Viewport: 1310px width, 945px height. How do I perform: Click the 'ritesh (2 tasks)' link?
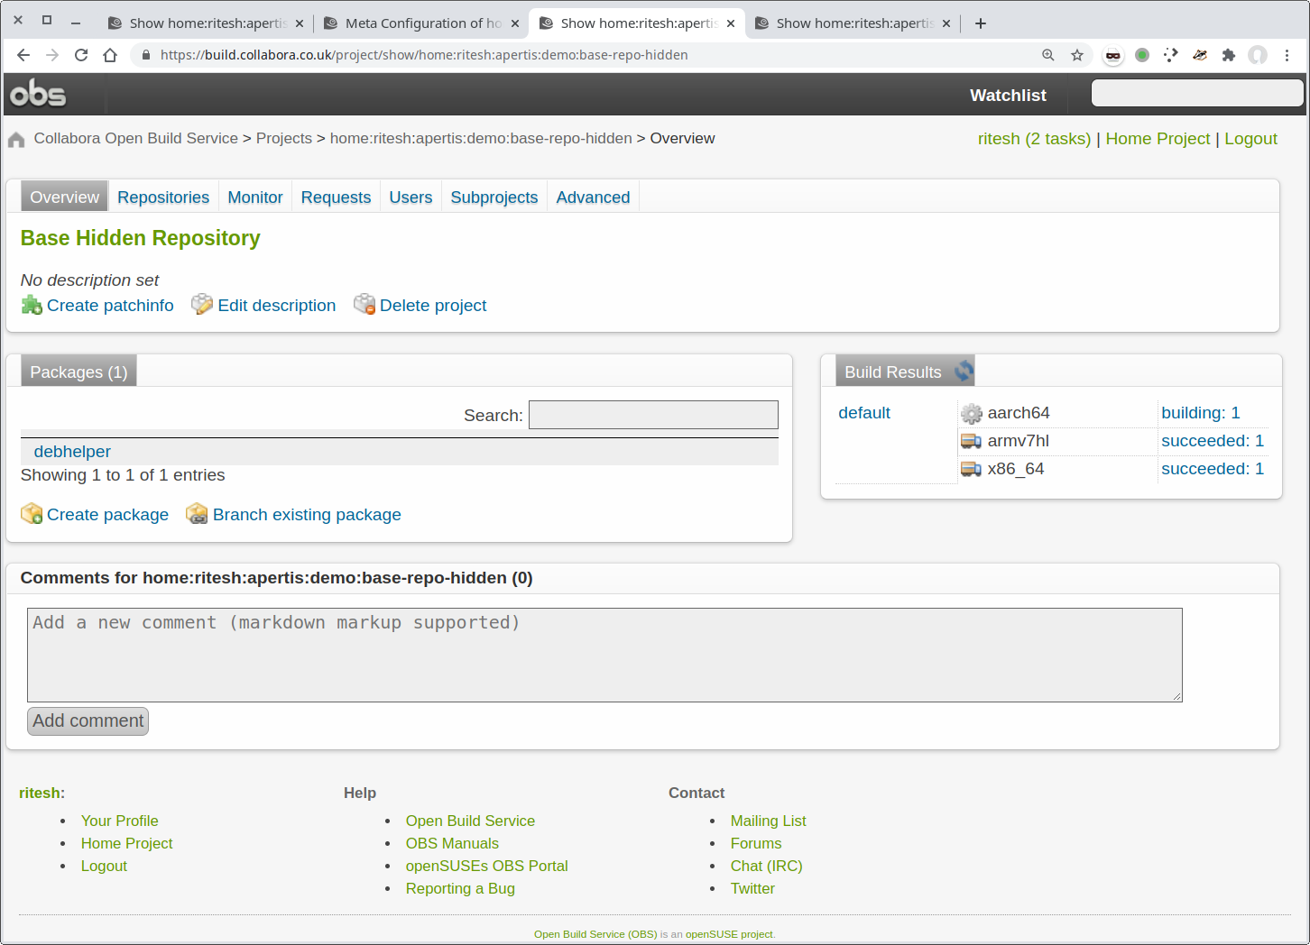point(1034,139)
